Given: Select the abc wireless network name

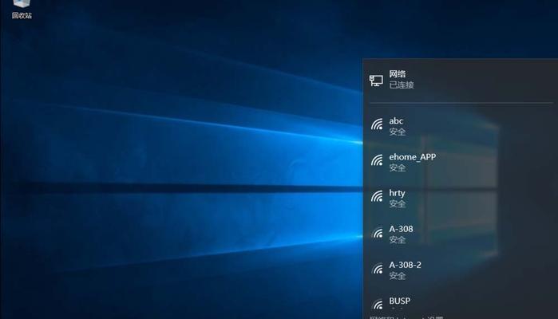Looking at the screenshot, I should (396, 121).
